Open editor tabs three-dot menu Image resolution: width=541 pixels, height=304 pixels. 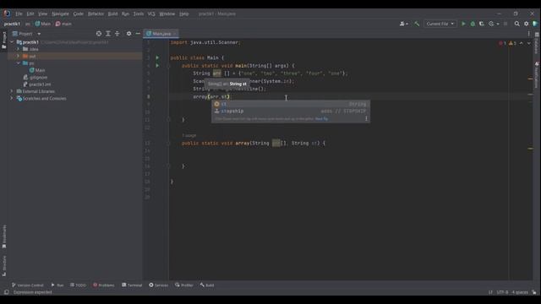pyautogui.click(x=528, y=34)
